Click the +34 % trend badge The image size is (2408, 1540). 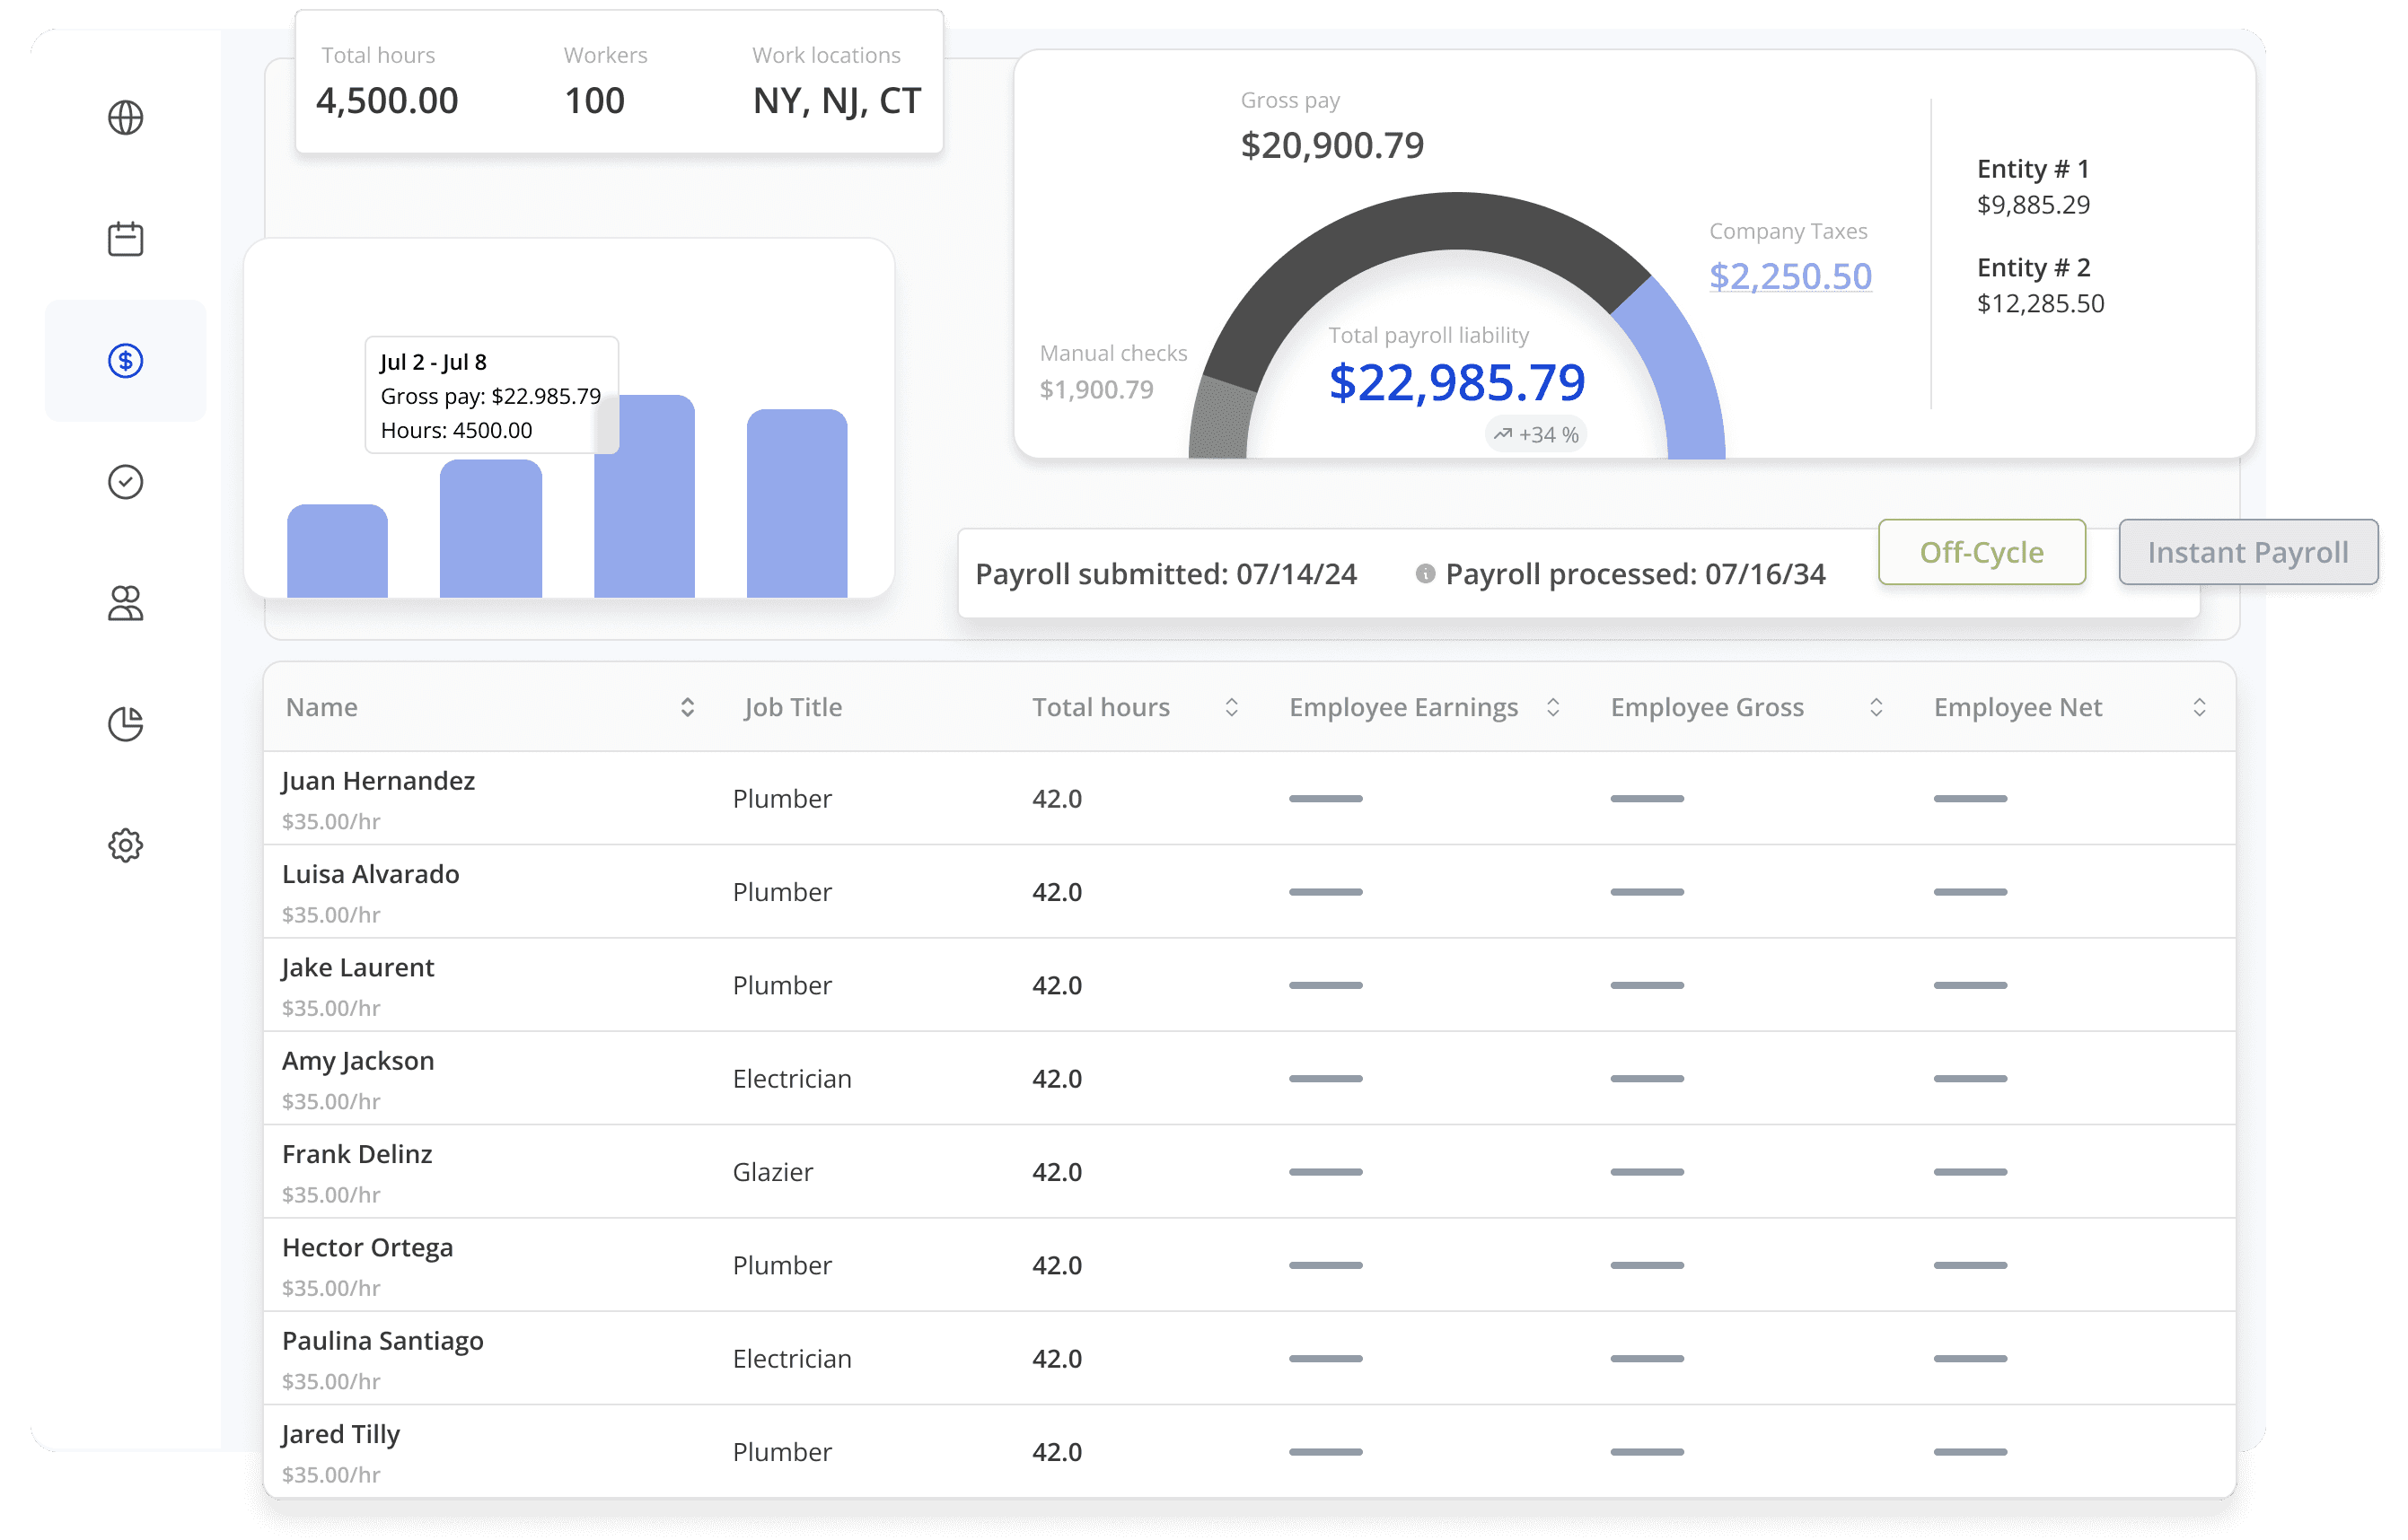coord(1535,434)
